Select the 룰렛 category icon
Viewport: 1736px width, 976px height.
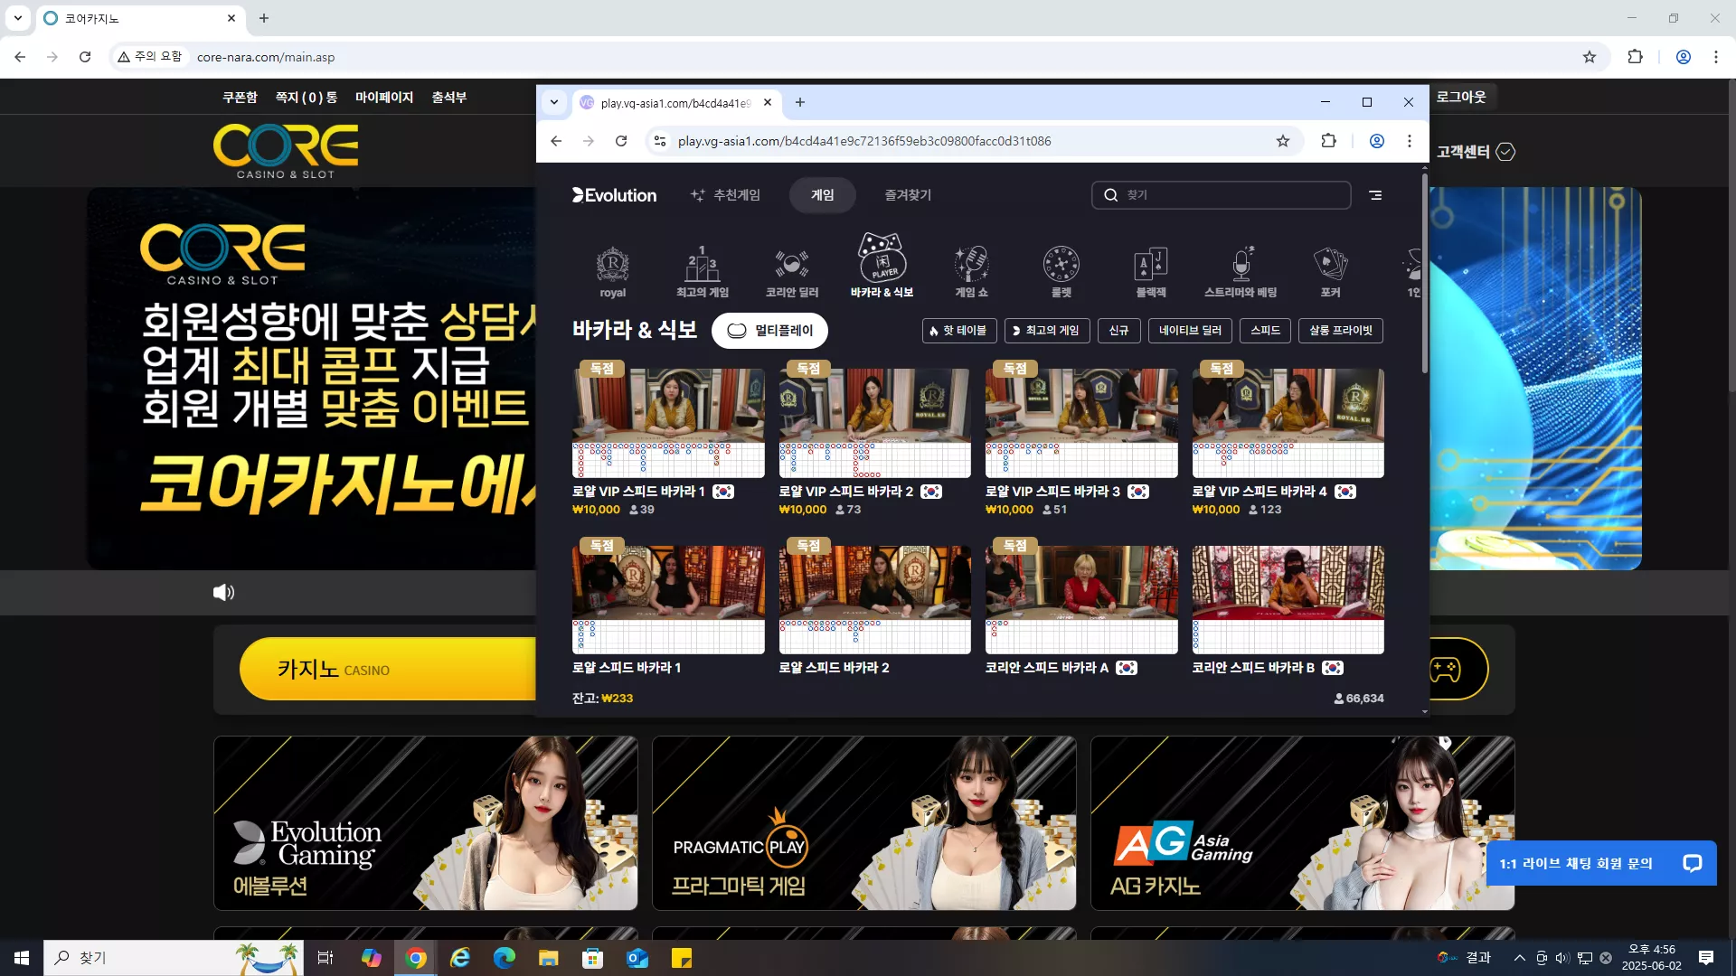click(1061, 271)
